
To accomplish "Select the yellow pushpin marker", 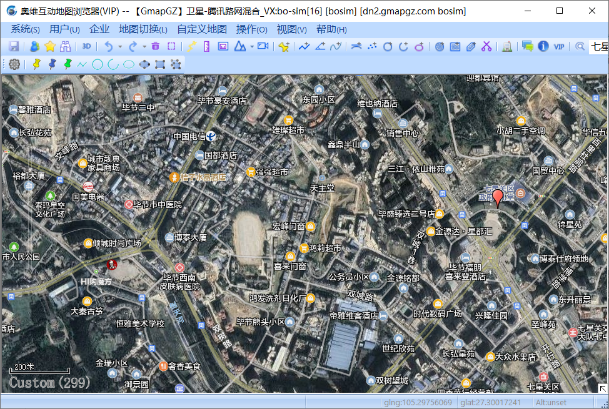I will point(36,64).
